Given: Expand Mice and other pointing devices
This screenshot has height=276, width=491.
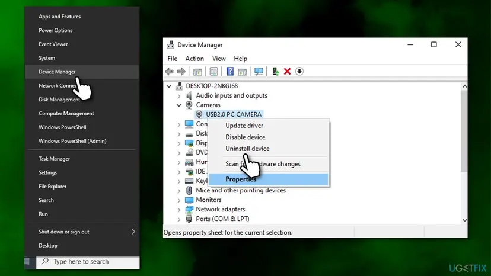Looking at the screenshot, I should (179, 191).
